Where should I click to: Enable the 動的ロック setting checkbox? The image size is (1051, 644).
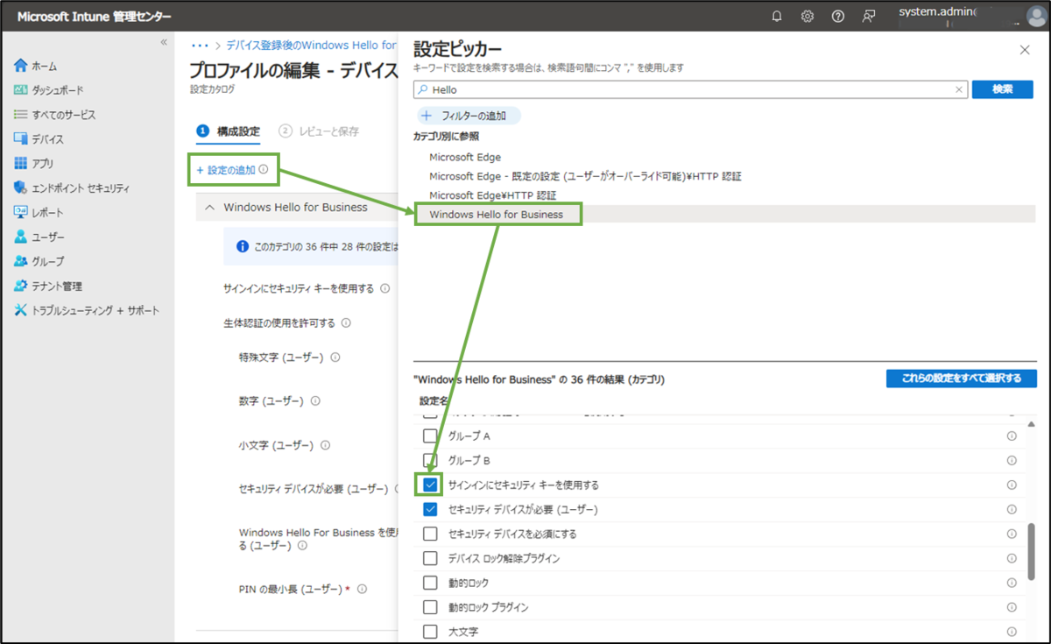click(x=429, y=582)
